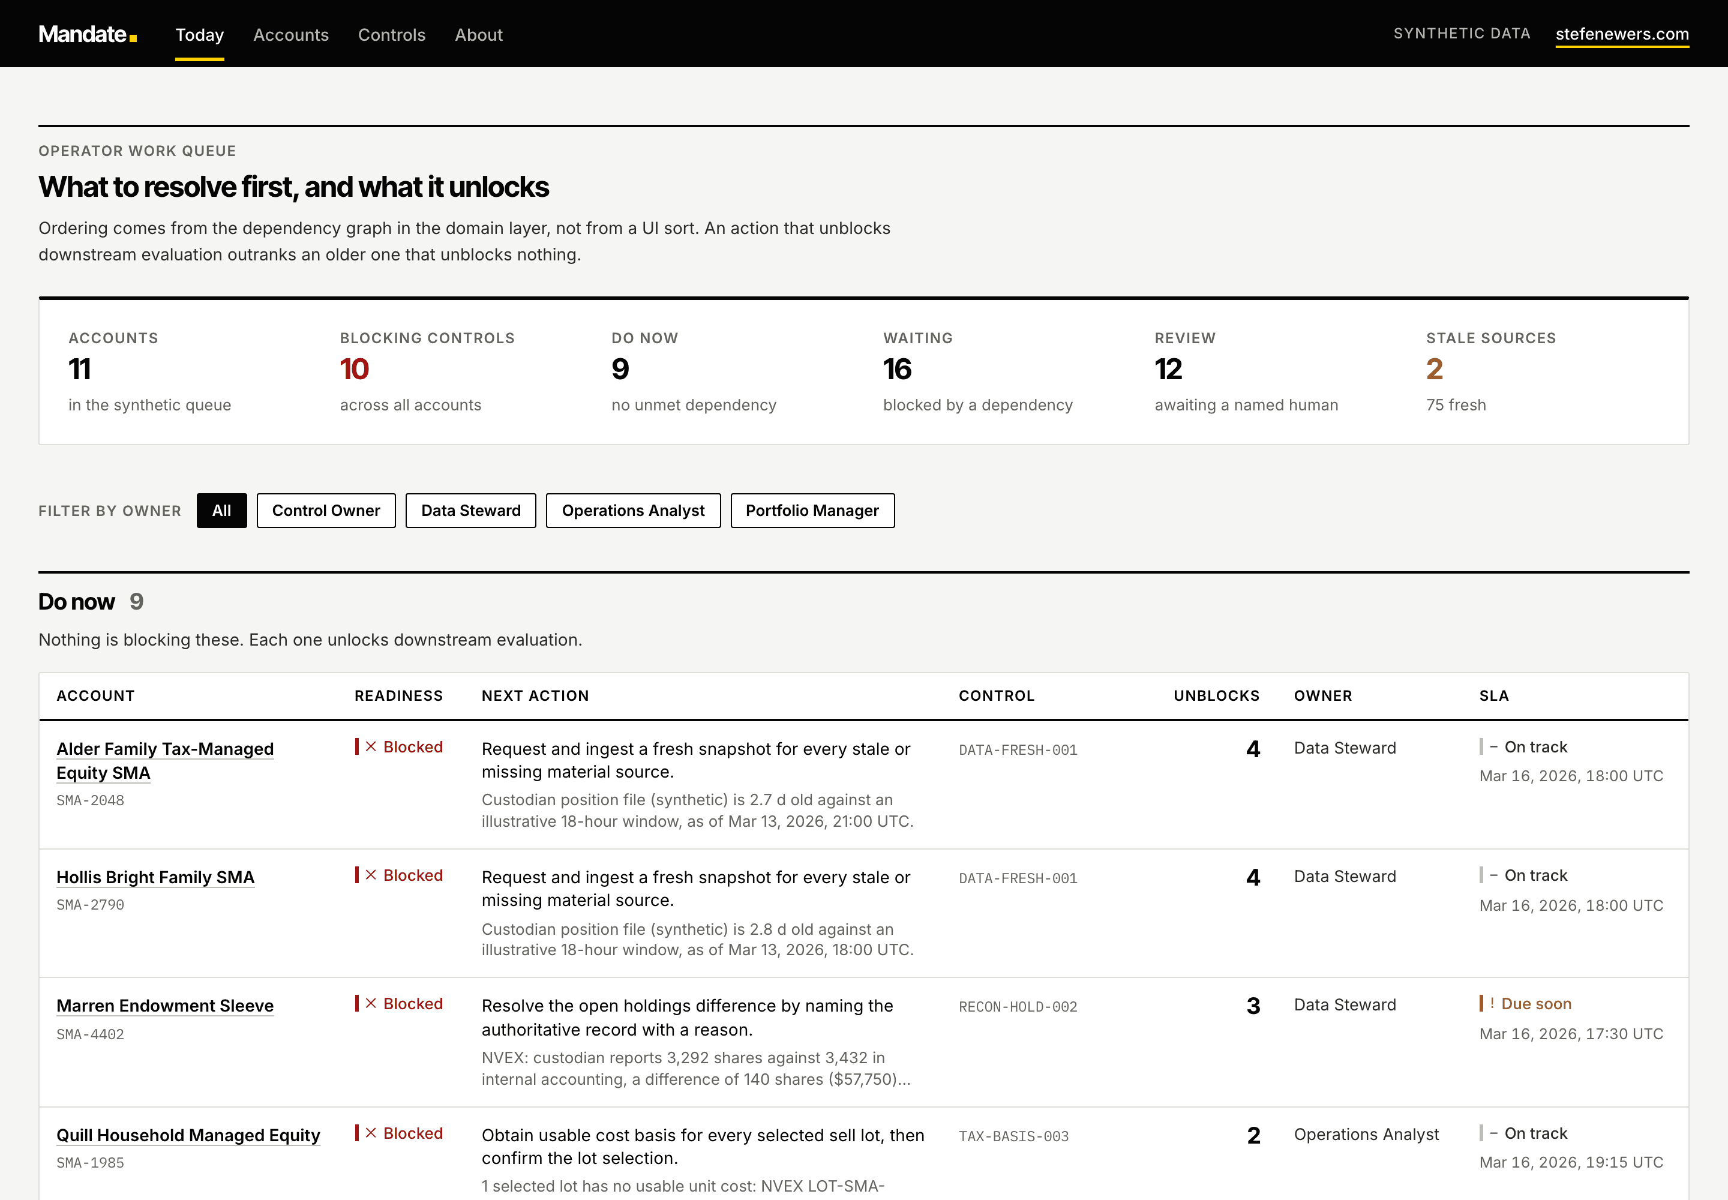Click the Do Now count 9 stat
The image size is (1728, 1200).
[620, 369]
